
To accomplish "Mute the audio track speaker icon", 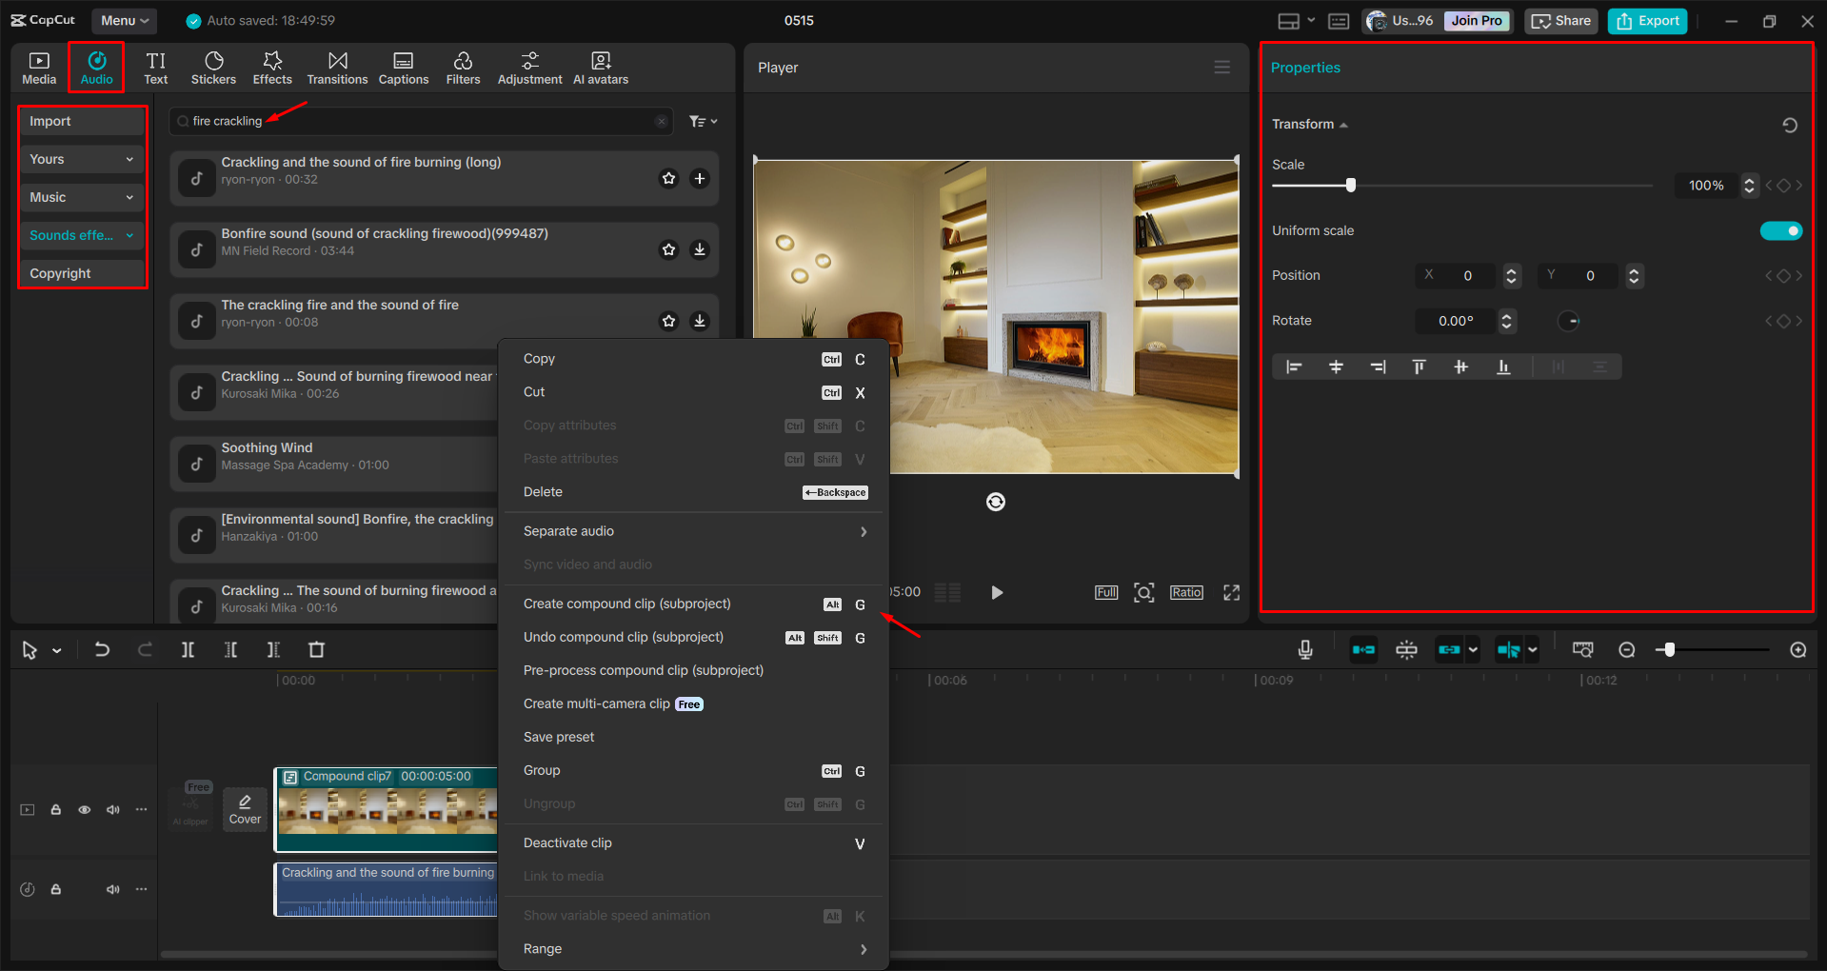I will click(x=113, y=889).
